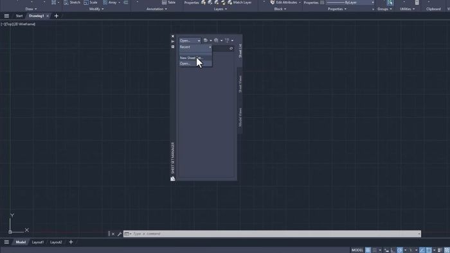Screen dimensions: 450x253
Task: Open the layout tabs hamburger menu
Action: tap(6, 242)
